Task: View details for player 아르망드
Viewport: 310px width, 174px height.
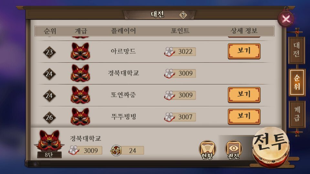Action: pyautogui.click(x=244, y=51)
